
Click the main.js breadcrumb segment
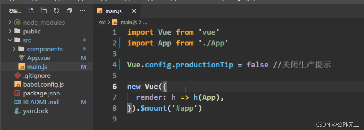pyautogui.click(x=129, y=23)
